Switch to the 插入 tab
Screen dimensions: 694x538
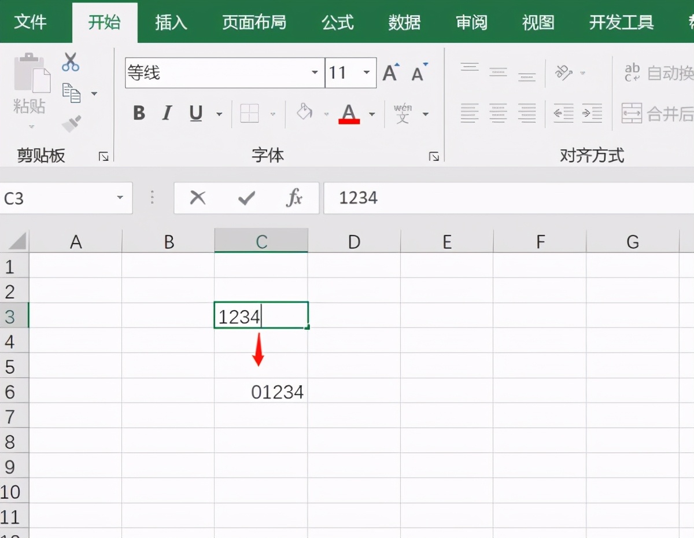171,23
